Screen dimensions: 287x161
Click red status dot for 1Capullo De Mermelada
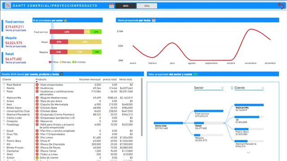pyautogui.click(x=37, y=104)
